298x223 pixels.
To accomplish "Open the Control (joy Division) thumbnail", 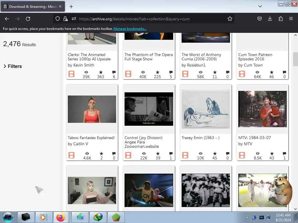I will (149, 109).
